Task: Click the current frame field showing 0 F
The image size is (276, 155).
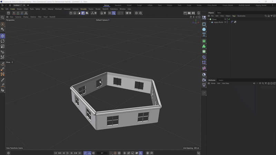Action: [x=102, y=153]
